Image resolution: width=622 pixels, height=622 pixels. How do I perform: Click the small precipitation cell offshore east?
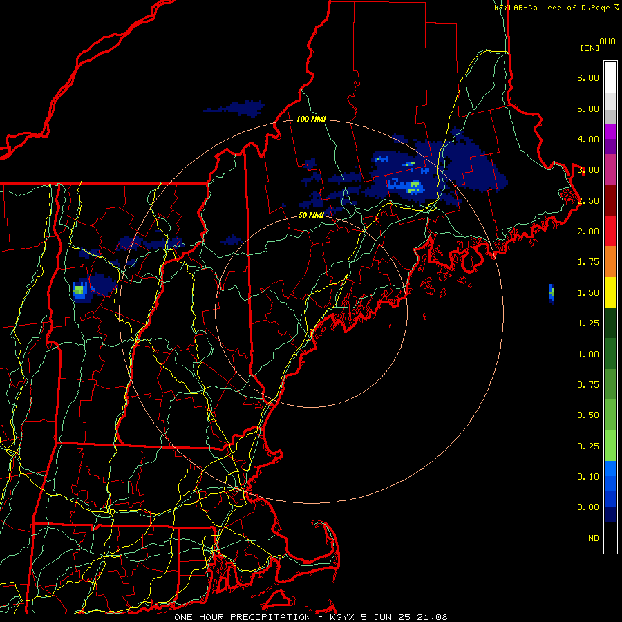coord(552,294)
